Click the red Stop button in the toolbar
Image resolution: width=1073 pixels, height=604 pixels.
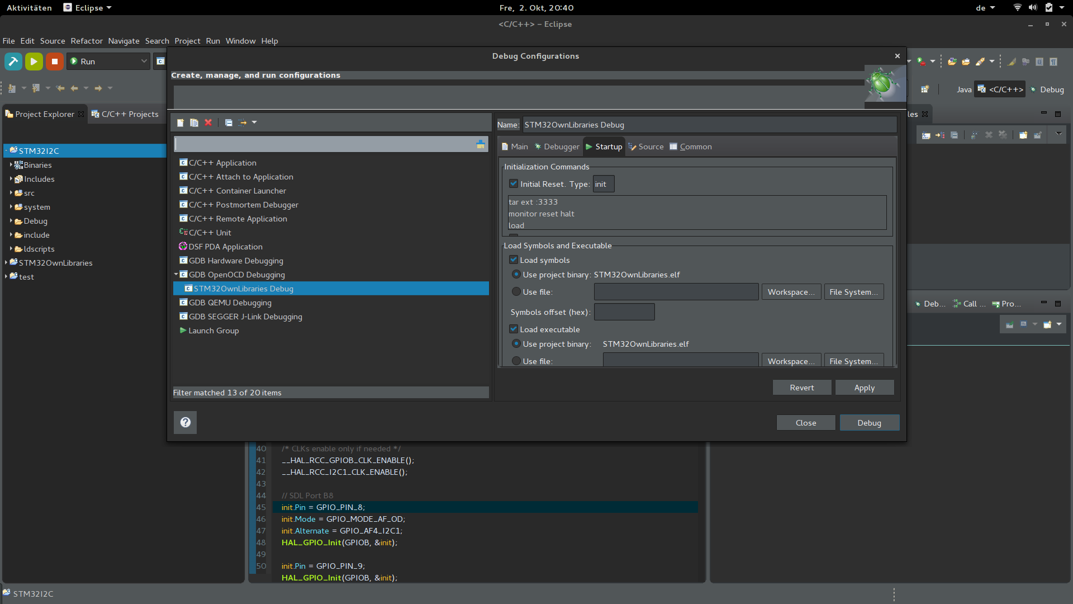point(54,62)
